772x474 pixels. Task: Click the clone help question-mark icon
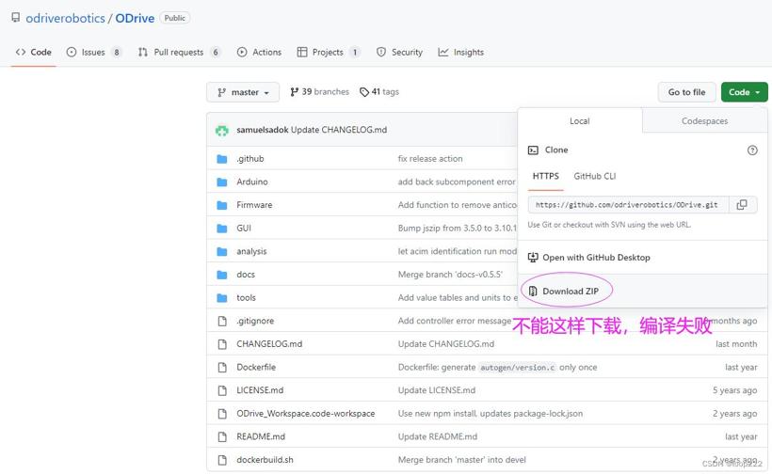[x=752, y=150]
